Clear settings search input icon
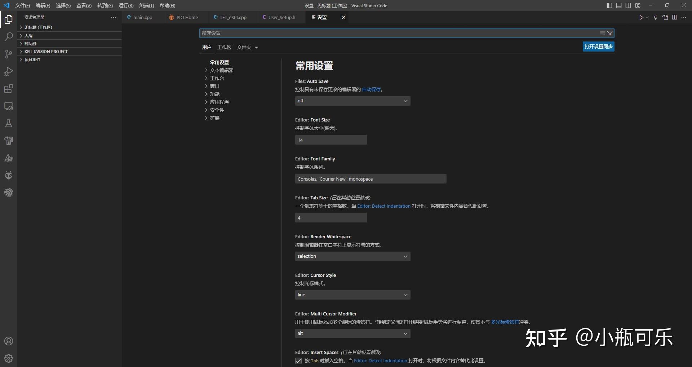 pyautogui.click(x=602, y=33)
